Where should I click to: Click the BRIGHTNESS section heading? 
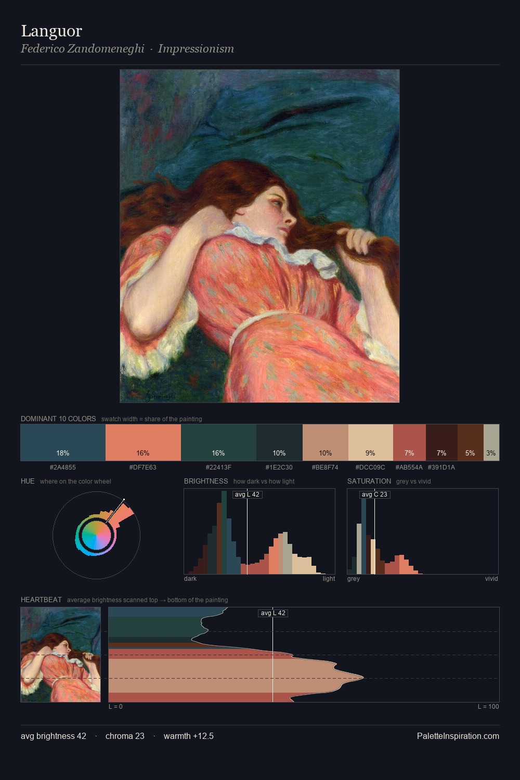pos(206,481)
